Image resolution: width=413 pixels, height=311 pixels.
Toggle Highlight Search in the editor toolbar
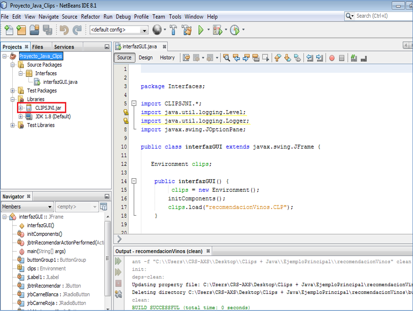click(x=256, y=57)
